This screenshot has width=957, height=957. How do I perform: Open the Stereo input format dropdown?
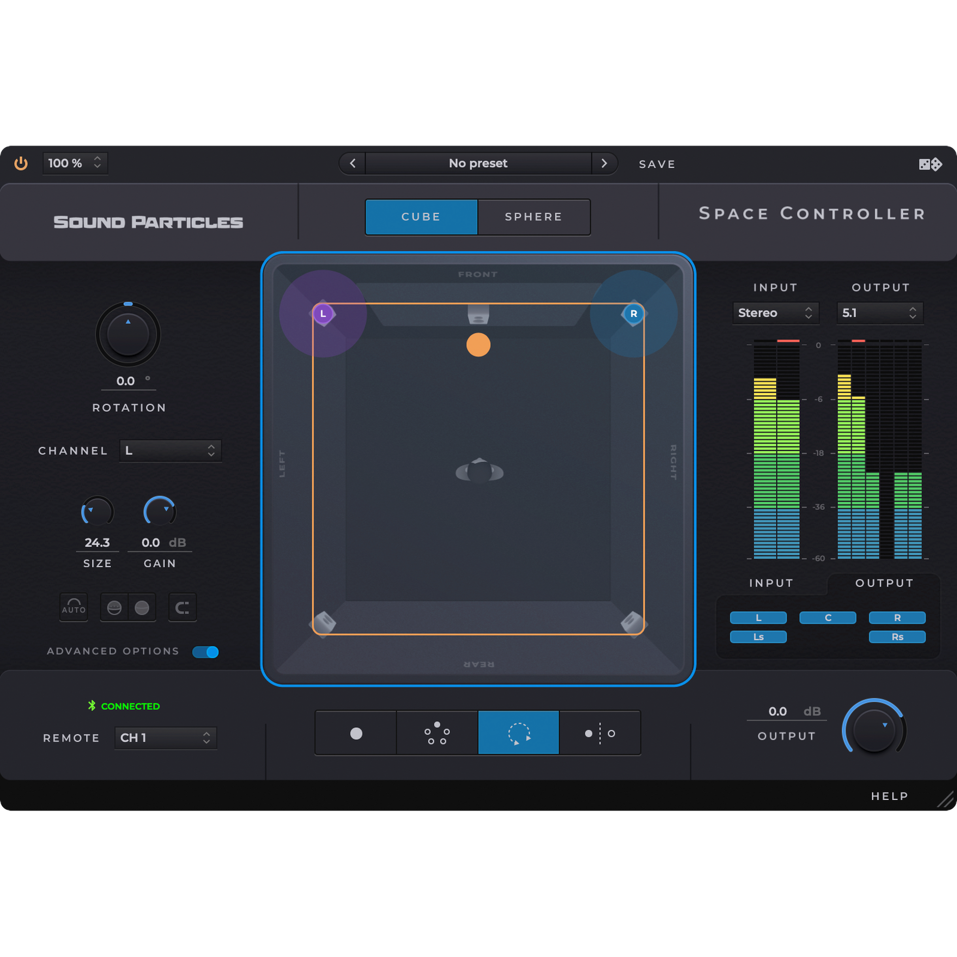(x=776, y=313)
